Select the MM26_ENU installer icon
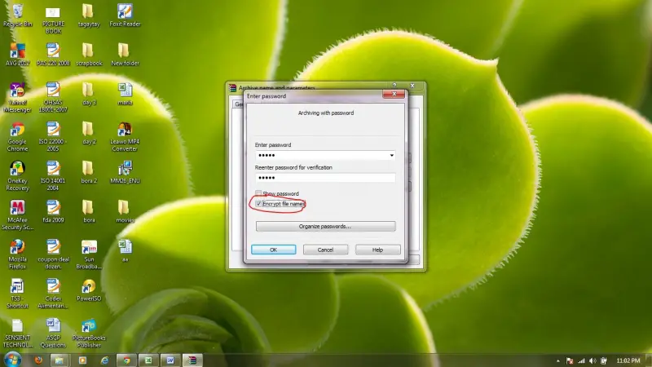The height and width of the screenshot is (367, 652). [125, 172]
